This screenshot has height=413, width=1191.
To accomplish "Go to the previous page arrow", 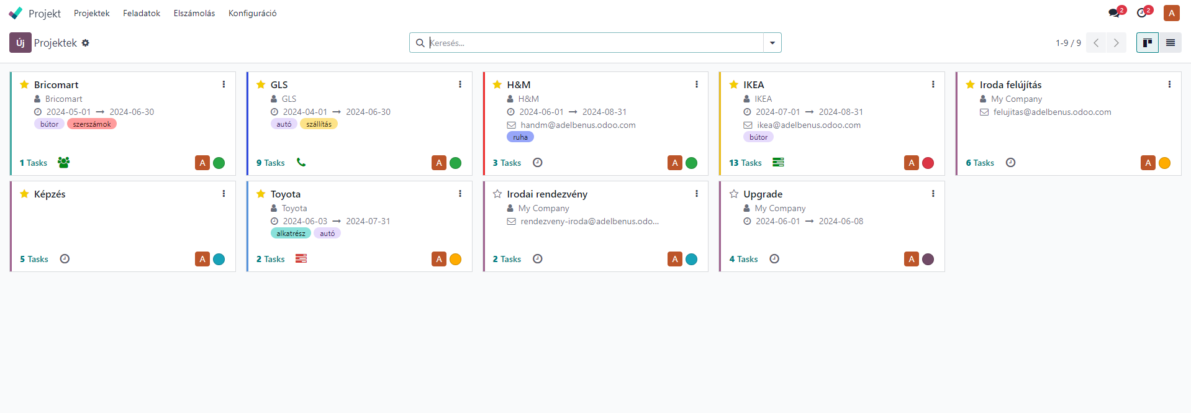I will click(1096, 43).
